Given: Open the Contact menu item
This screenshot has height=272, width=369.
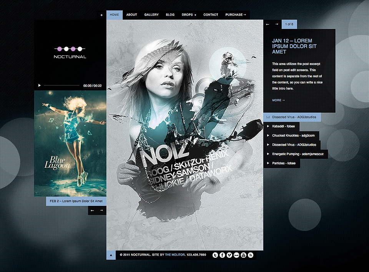Looking at the screenshot, I should tap(211, 15).
